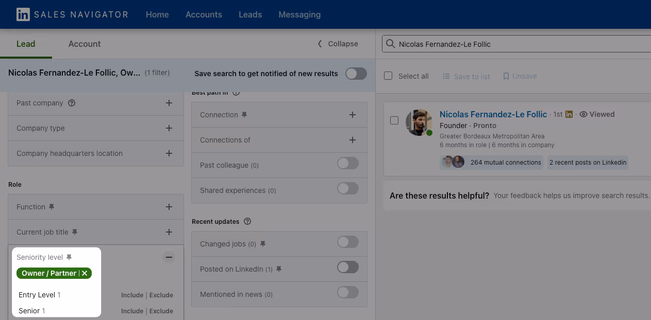
Task: Expand the Function filter
Action: coord(169,207)
